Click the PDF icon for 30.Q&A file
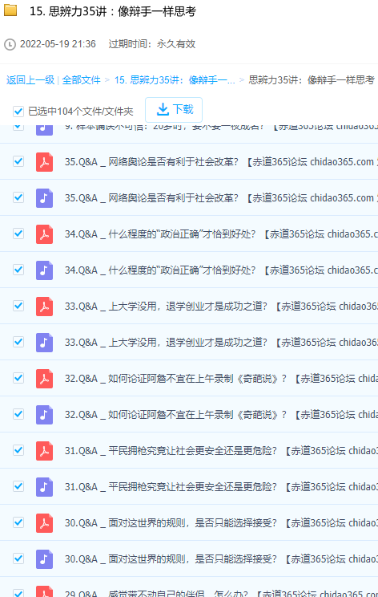This screenshot has height=597, width=378. coord(45,523)
